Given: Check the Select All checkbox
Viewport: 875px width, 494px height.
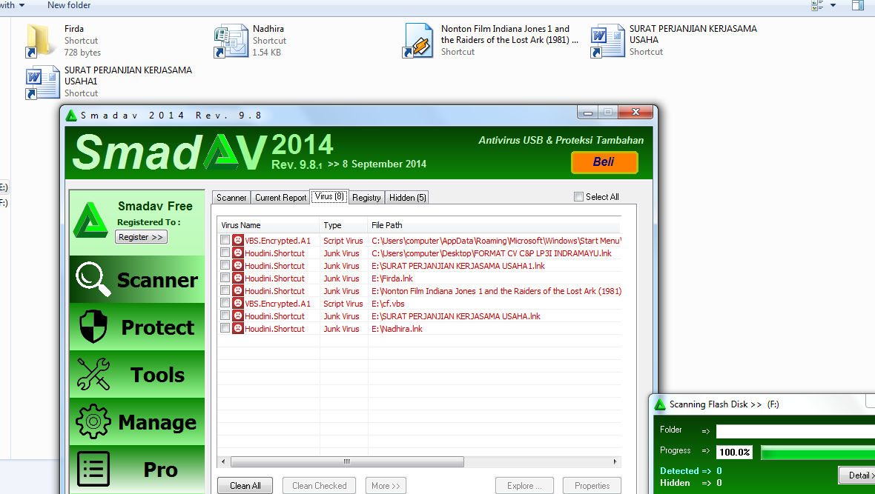Looking at the screenshot, I should [578, 197].
